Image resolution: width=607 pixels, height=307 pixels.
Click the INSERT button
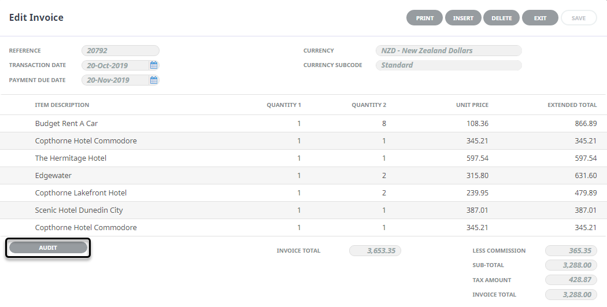463,18
